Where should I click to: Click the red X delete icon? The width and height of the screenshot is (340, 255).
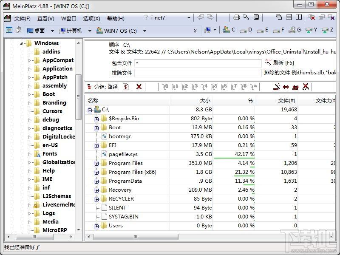point(139,87)
